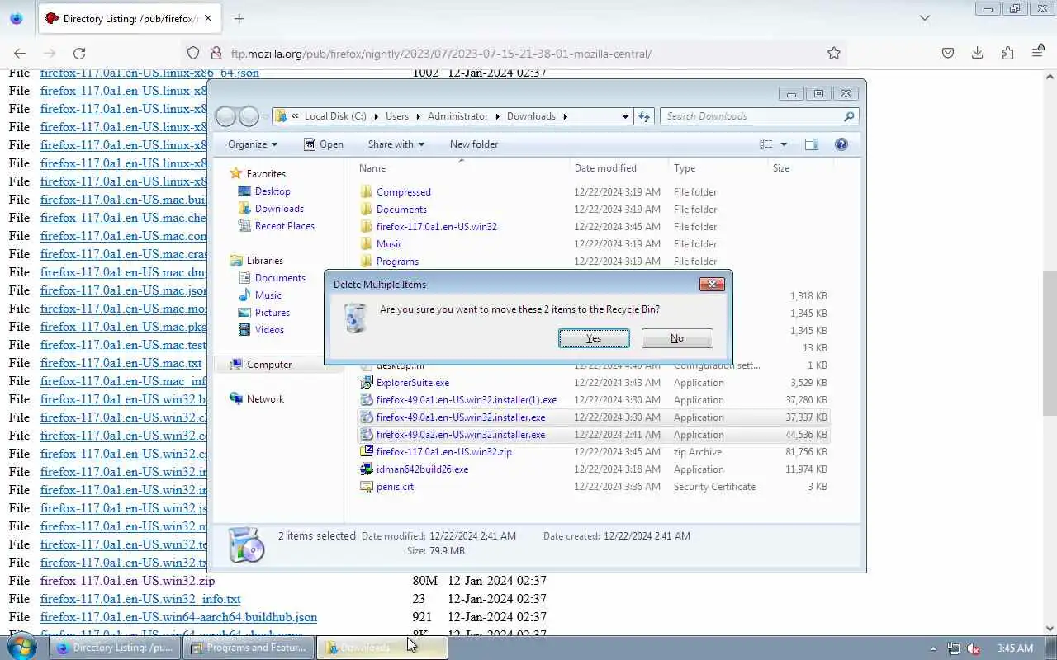1057x660 pixels.
Task: Expand the Share with dropdown
Action: pos(396,144)
